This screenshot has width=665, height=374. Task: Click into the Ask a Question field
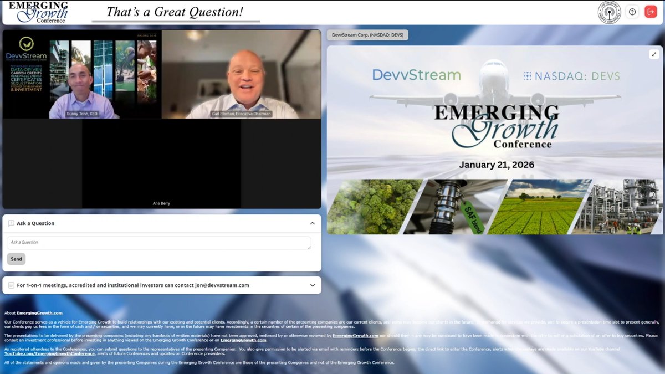[159, 243]
